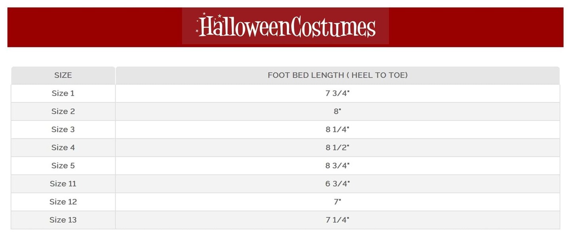Select the SIZE column header
The height and width of the screenshot is (240, 570).
[x=63, y=75]
